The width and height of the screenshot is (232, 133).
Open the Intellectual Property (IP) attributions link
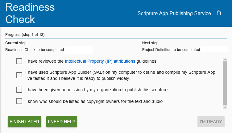pyautogui.click(x=100, y=61)
